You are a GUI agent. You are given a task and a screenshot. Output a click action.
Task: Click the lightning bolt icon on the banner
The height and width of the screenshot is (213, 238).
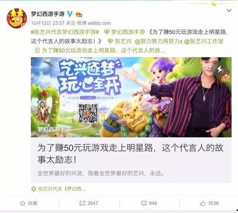coord(219,69)
